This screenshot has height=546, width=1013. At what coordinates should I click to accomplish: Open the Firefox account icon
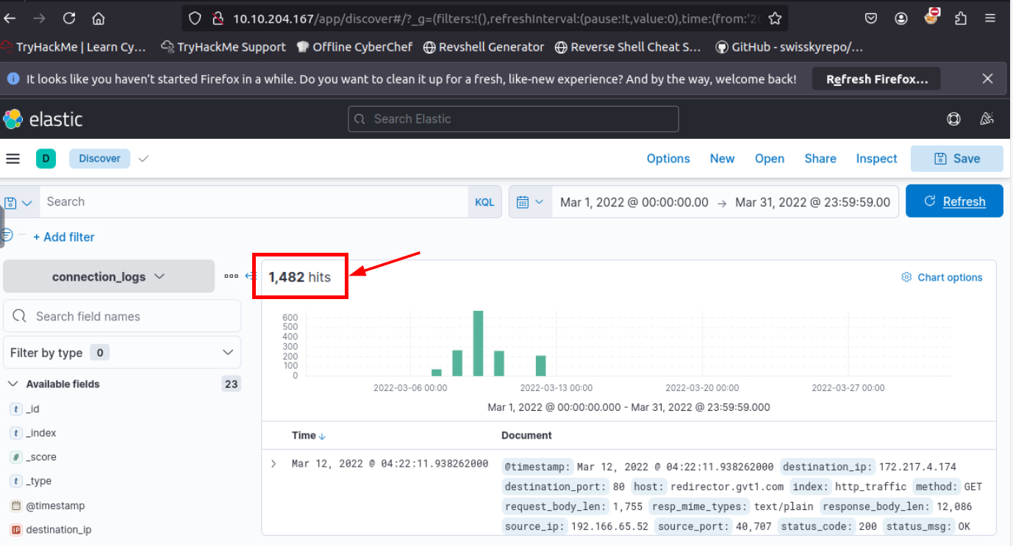pyautogui.click(x=901, y=18)
